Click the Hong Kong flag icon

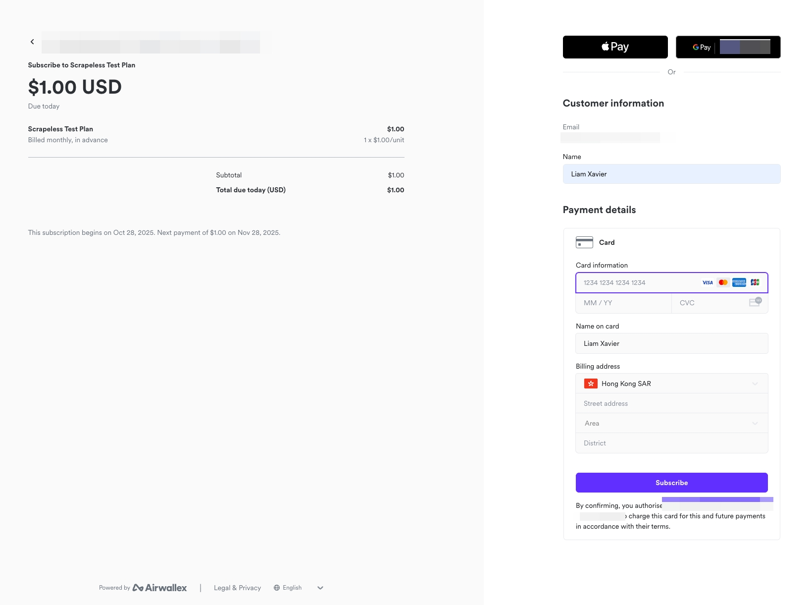coord(591,383)
